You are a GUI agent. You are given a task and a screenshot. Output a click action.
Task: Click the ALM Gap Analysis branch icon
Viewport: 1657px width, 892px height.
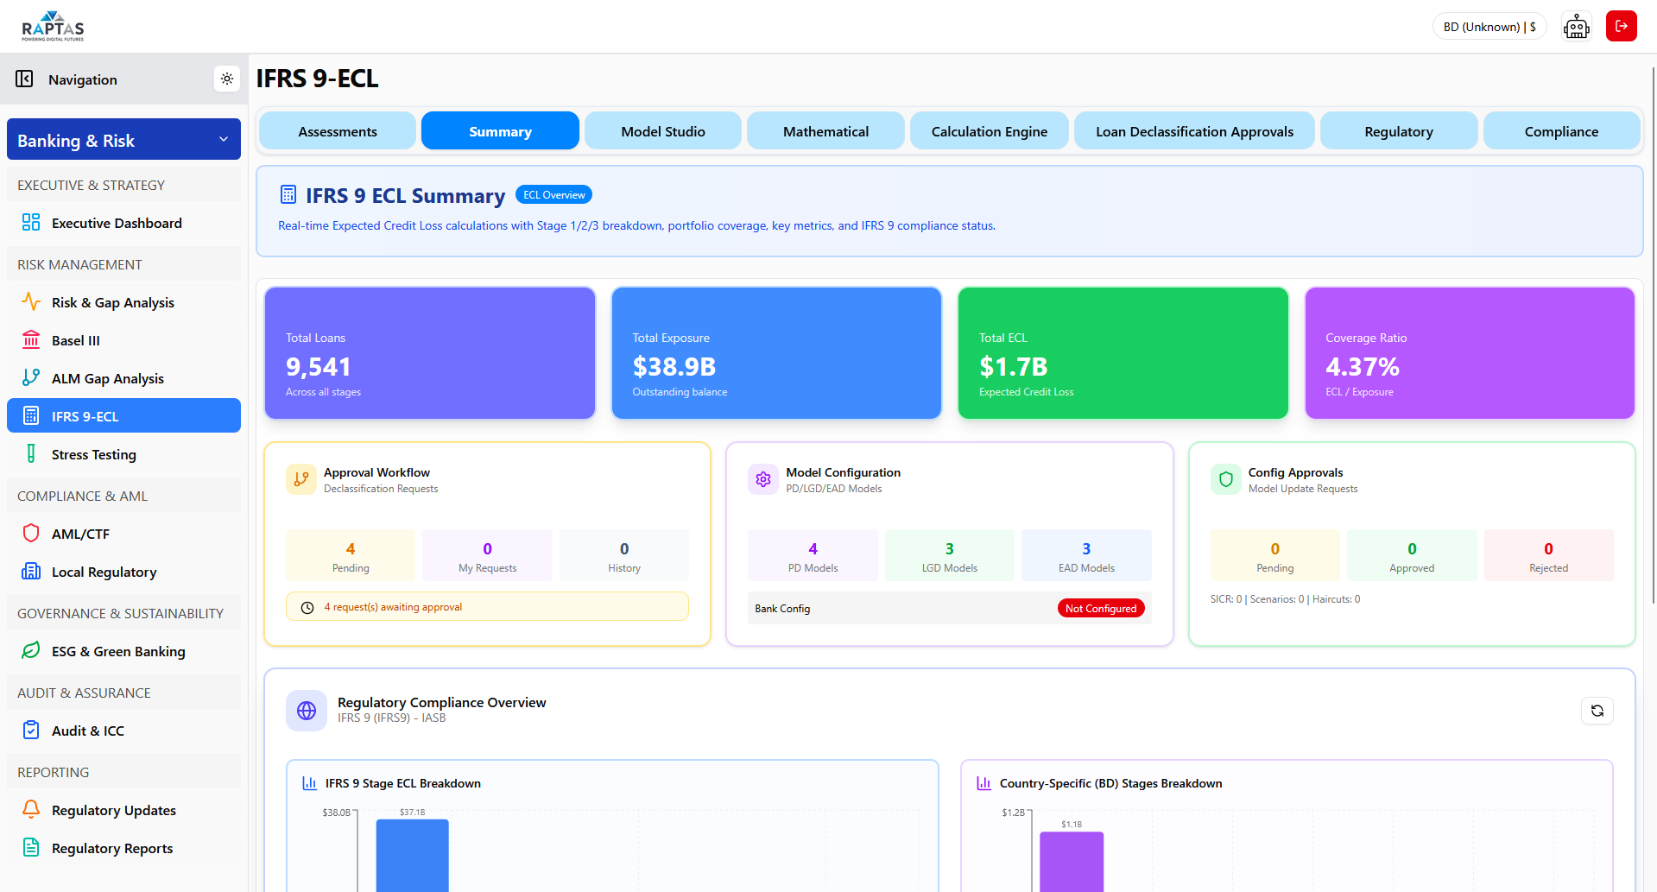31,378
